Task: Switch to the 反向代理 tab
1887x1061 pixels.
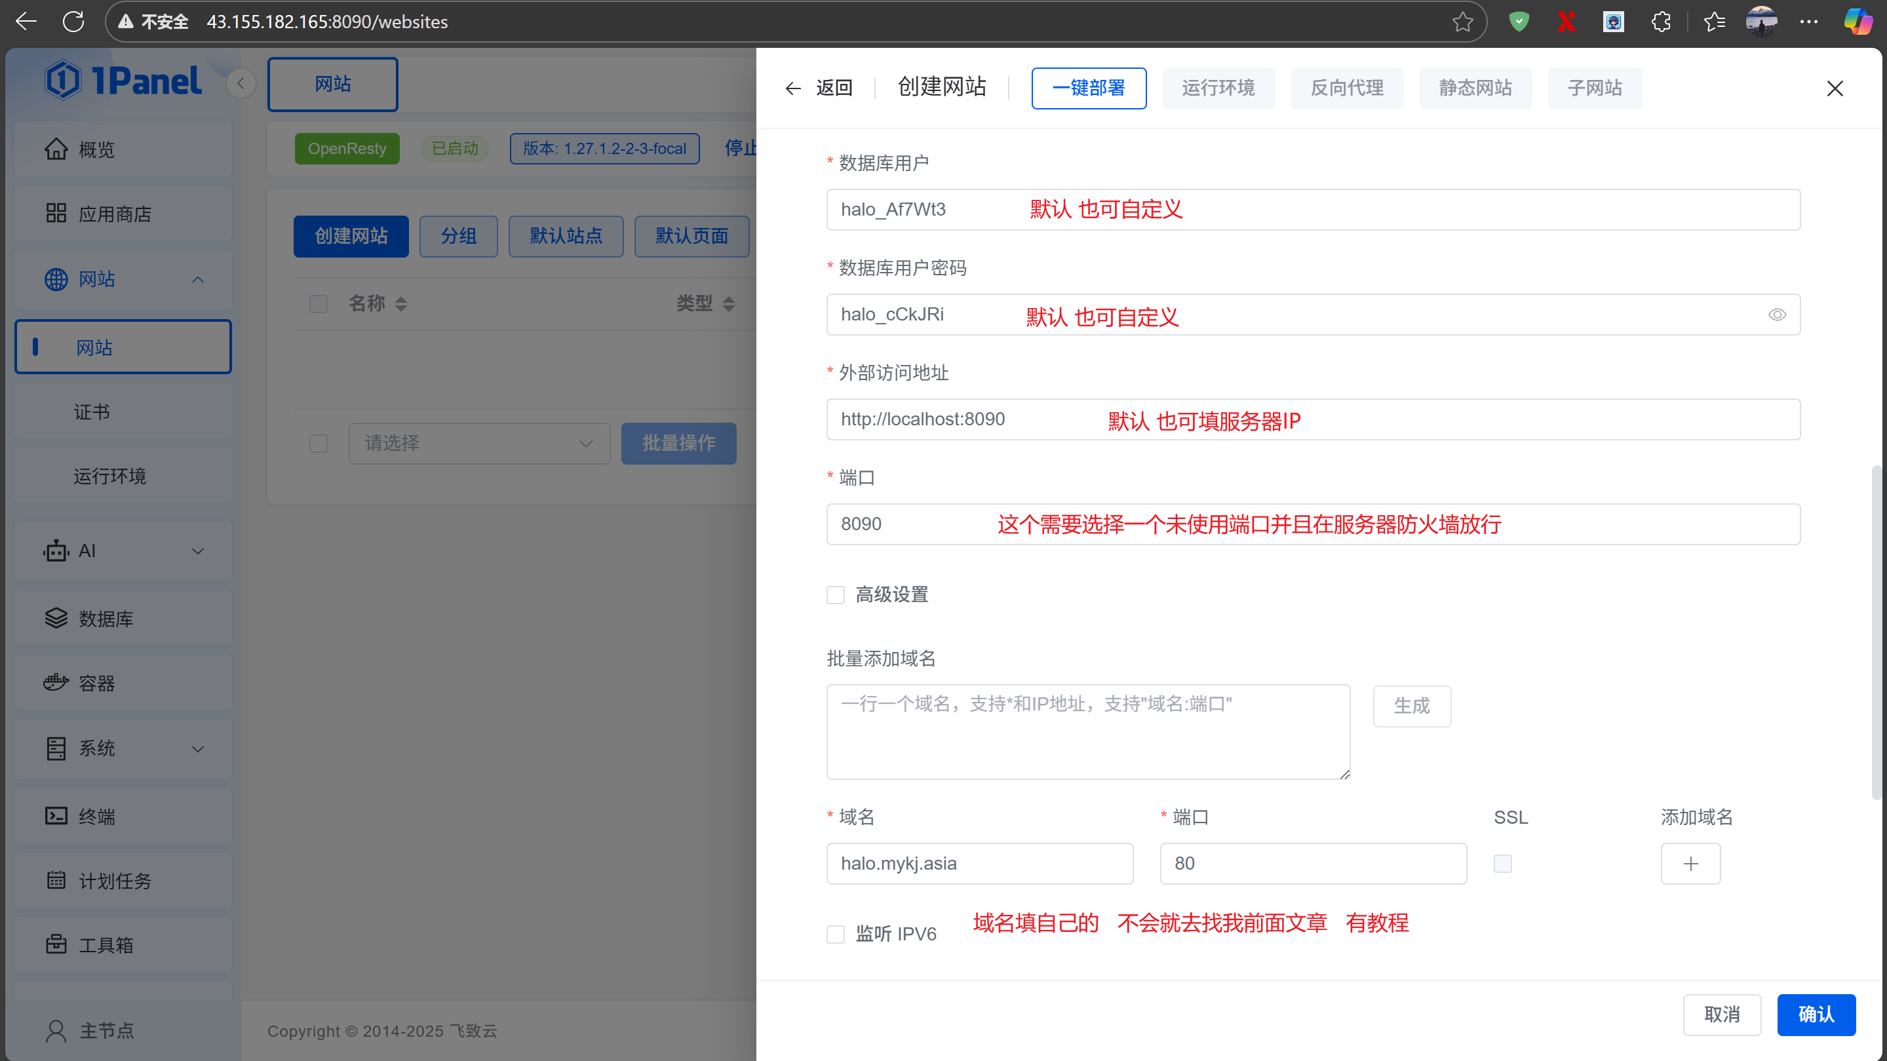Action: [1346, 88]
